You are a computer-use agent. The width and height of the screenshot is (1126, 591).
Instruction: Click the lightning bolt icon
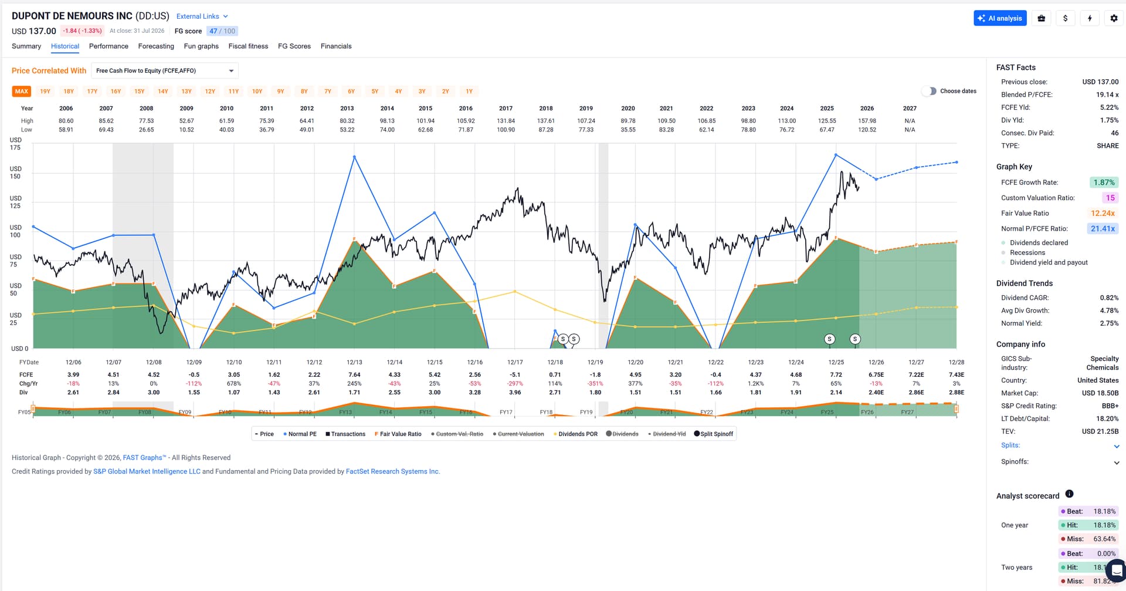coord(1090,18)
